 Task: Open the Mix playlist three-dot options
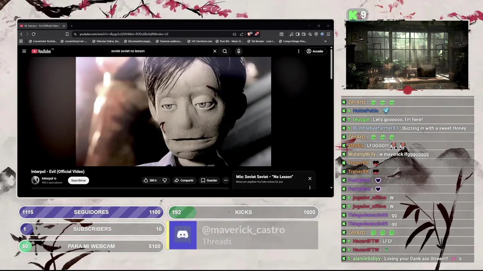pos(310,187)
